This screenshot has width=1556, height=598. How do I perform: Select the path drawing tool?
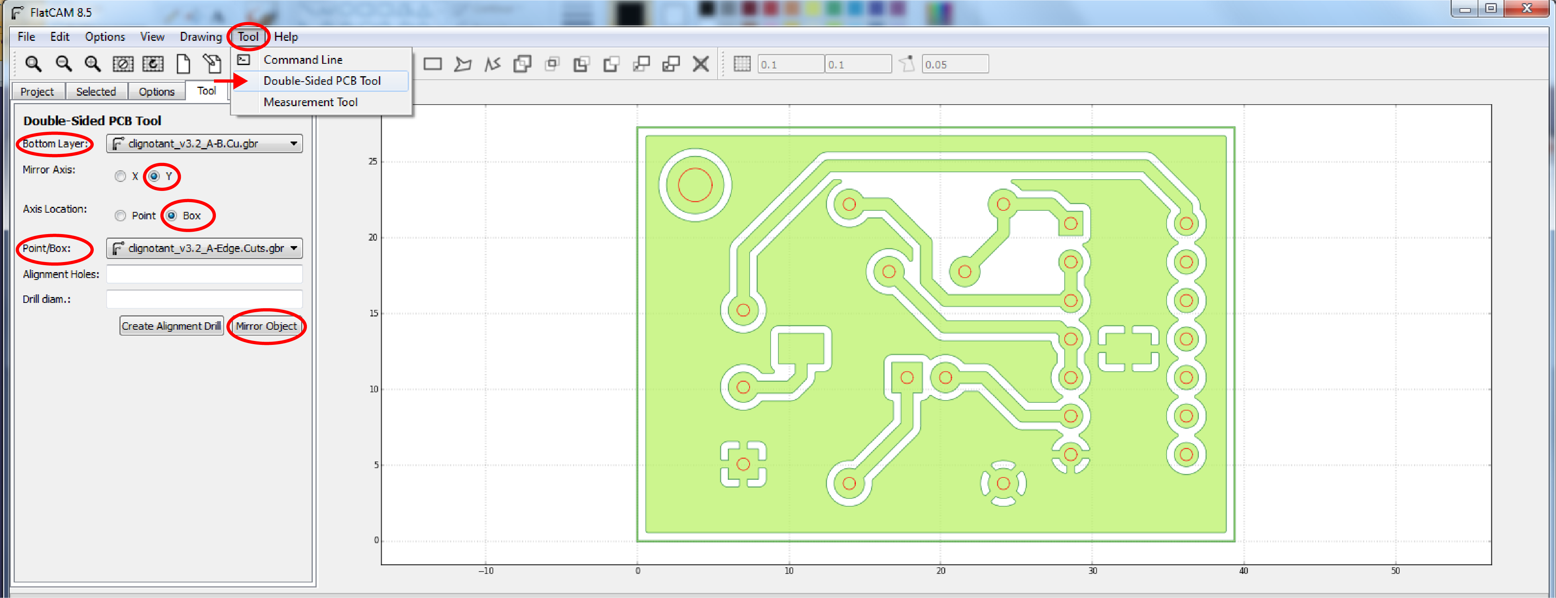click(x=492, y=63)
